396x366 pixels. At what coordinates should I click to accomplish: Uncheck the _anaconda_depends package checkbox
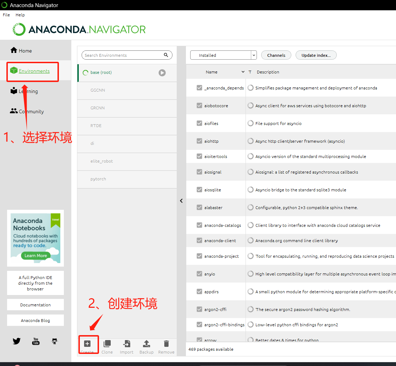[x=199, y=88]
